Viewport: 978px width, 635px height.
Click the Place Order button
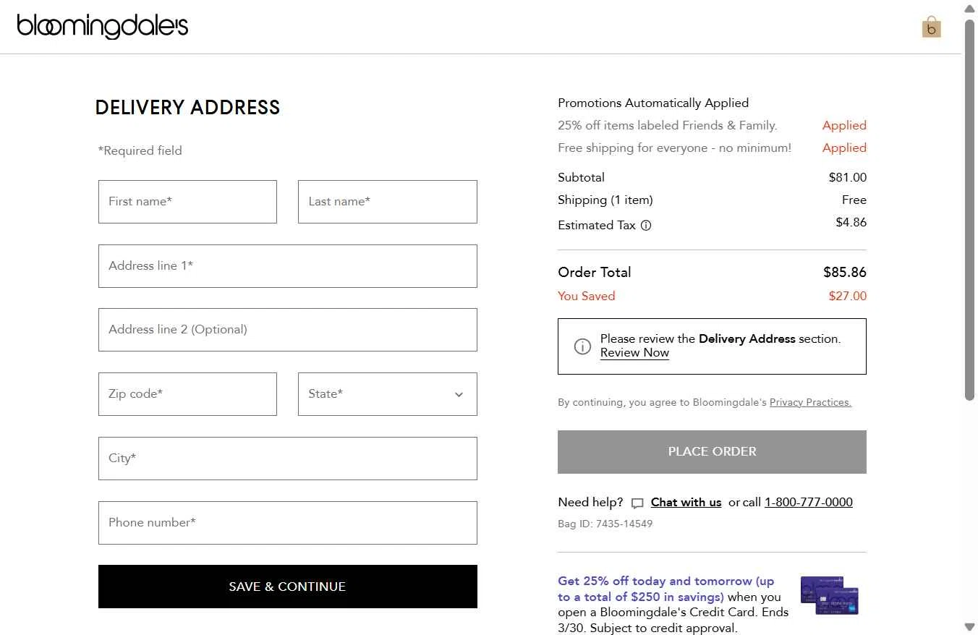[712, 452]
